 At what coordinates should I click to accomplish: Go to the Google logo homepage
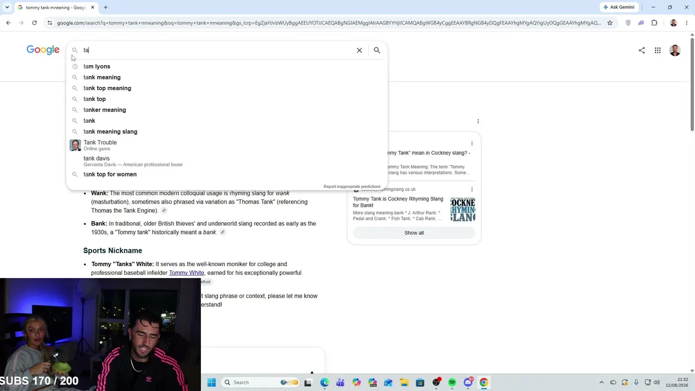click(43, 50)
